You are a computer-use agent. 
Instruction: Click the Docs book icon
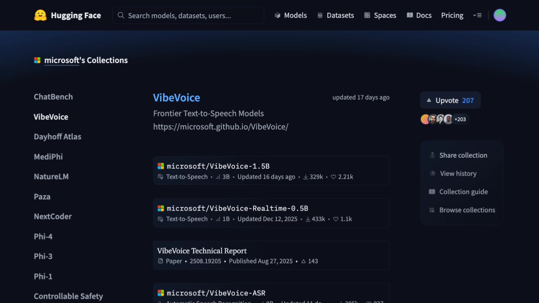409,15
